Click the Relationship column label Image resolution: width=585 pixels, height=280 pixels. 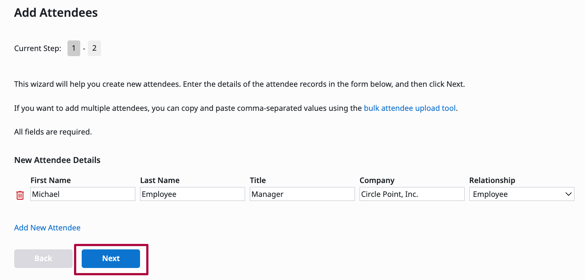pyautogui.click(x=492, y=180)
